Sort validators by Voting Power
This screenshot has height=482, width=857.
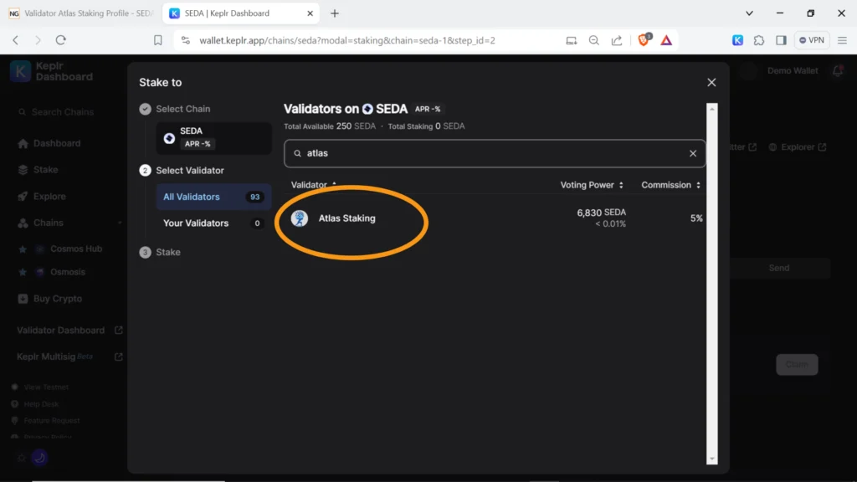(x=592, y=185)
